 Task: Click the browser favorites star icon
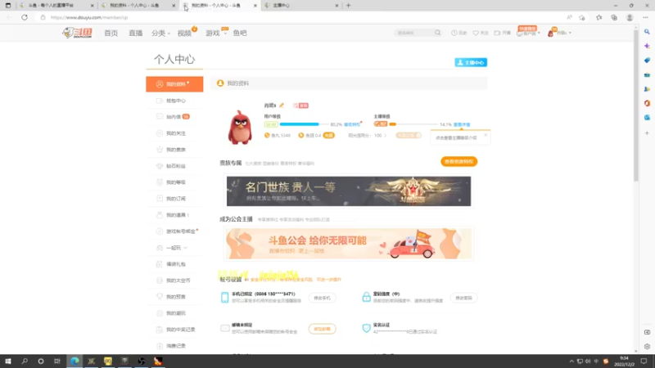point(599,17)
